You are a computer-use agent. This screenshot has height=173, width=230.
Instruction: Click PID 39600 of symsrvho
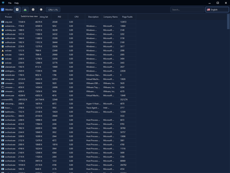tap(55, 116)
